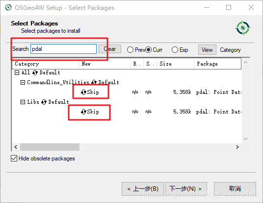The height and width of the screenshot is (203, 263).
Task: Select the Exp radio button
Action: [x=175, y=50]
